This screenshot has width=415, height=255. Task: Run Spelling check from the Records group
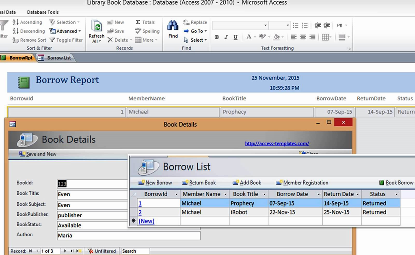[x=147, y=31]
